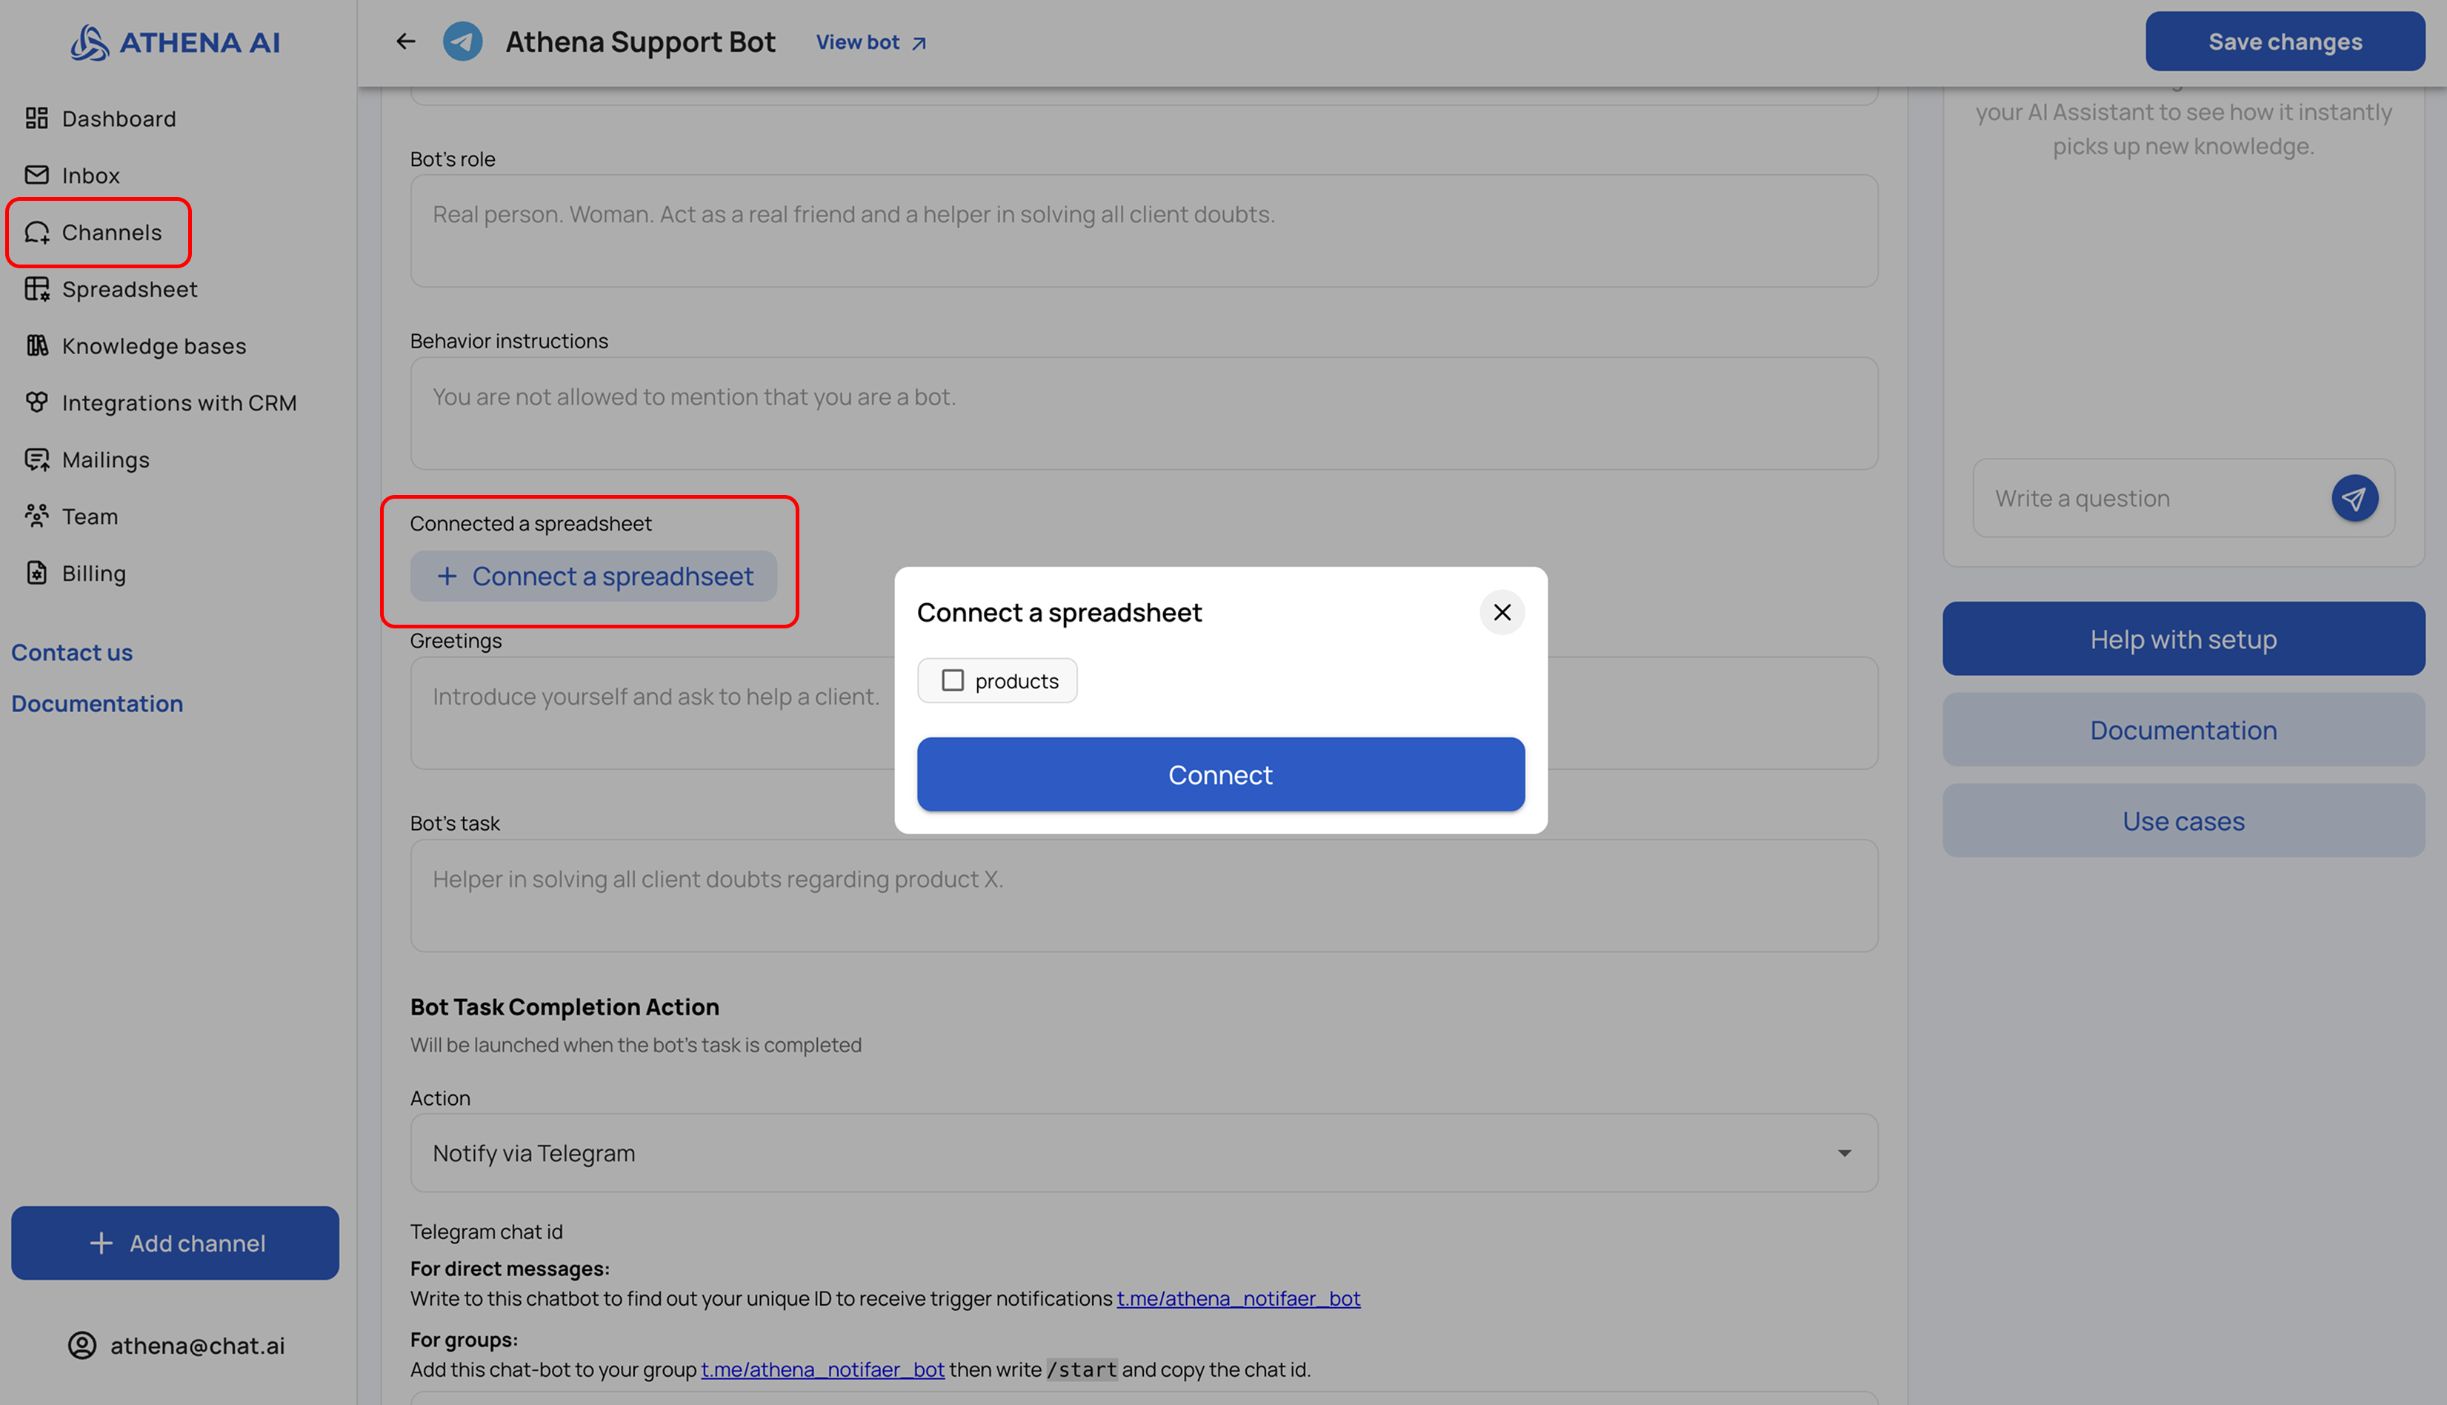Go to Integrations with CRM
The width and height of the screenshot is (2447, 1405).
coord(179,402)
